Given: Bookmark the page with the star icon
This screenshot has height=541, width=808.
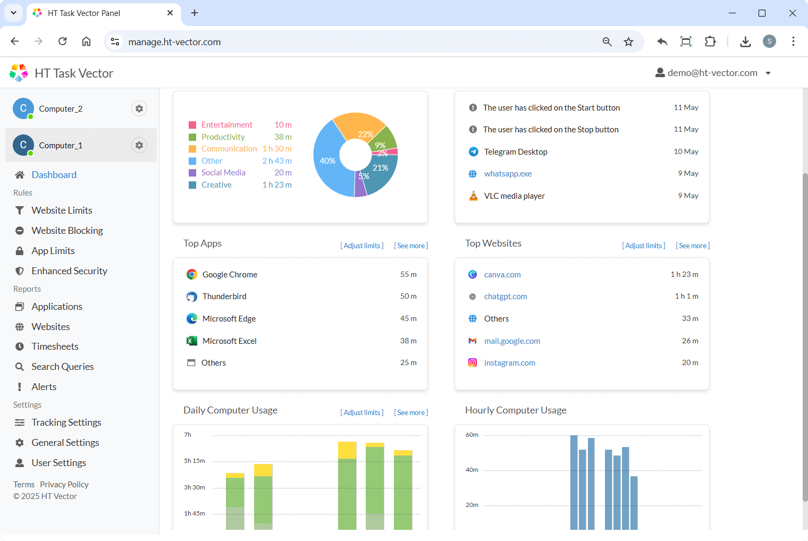Looking at the screenshot, I should (x=628, y=41).
